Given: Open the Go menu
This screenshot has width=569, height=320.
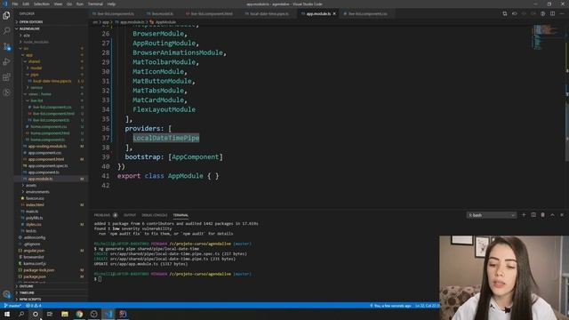Looking at the screenshot, I should click(x=69, y=4).
